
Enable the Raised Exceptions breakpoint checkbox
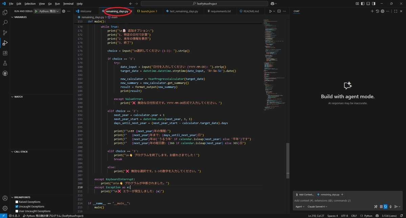coord(17,202)
